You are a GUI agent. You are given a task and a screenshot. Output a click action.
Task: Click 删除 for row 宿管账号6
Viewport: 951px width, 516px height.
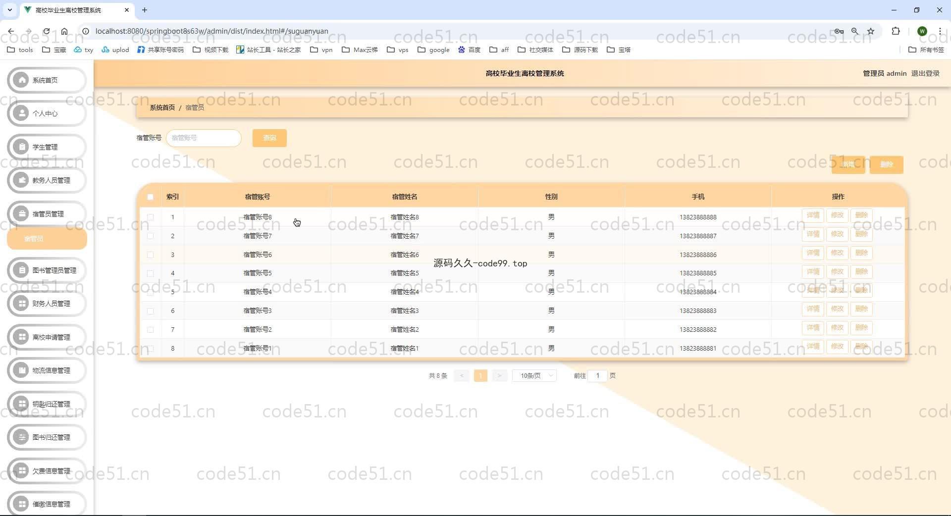pos(861,253)
